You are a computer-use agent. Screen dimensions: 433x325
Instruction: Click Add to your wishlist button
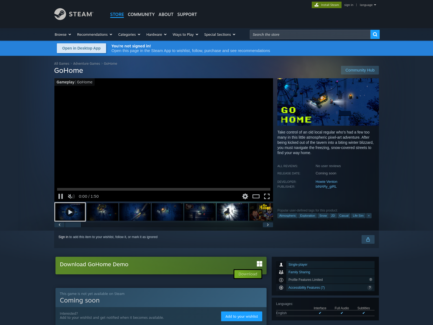point(241,316)
